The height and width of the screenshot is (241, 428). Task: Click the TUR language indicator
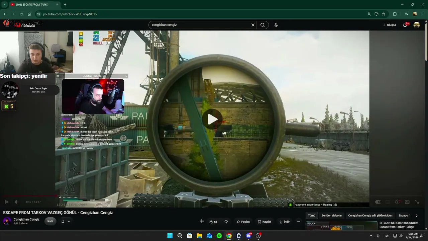click(x=387, y=236)
